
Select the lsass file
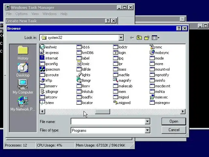coord(120,69)
